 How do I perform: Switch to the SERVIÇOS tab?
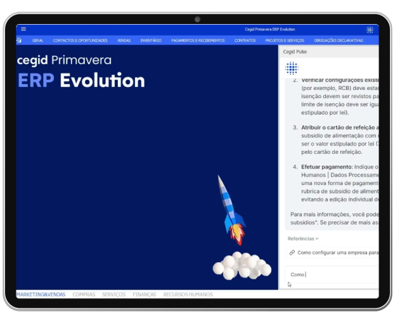113,294
